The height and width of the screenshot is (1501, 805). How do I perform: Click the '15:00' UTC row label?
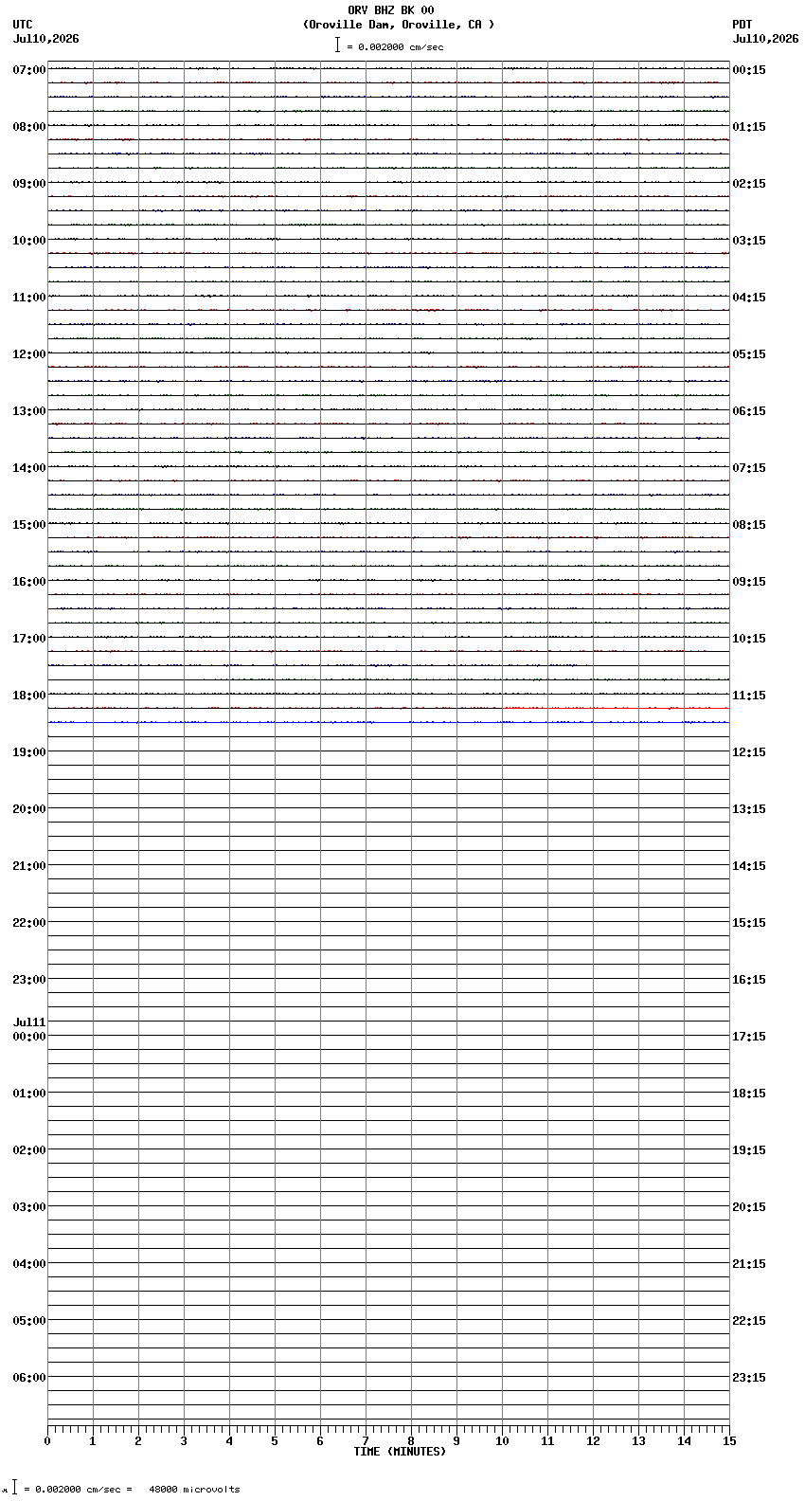(x=29, y=525)
